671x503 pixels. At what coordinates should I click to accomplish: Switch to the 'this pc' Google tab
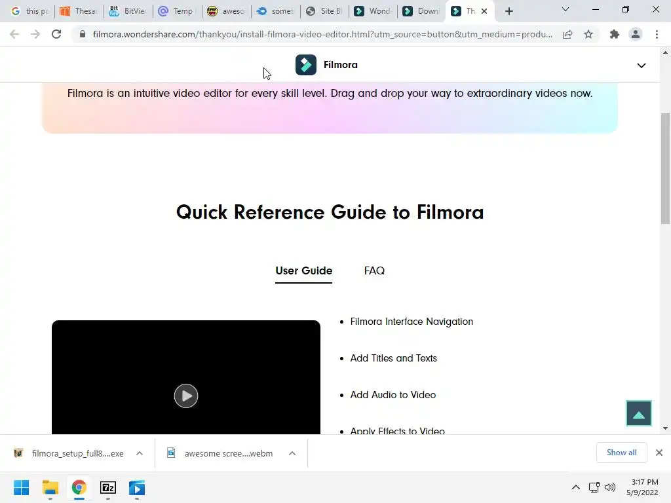(x=30, y=11)
